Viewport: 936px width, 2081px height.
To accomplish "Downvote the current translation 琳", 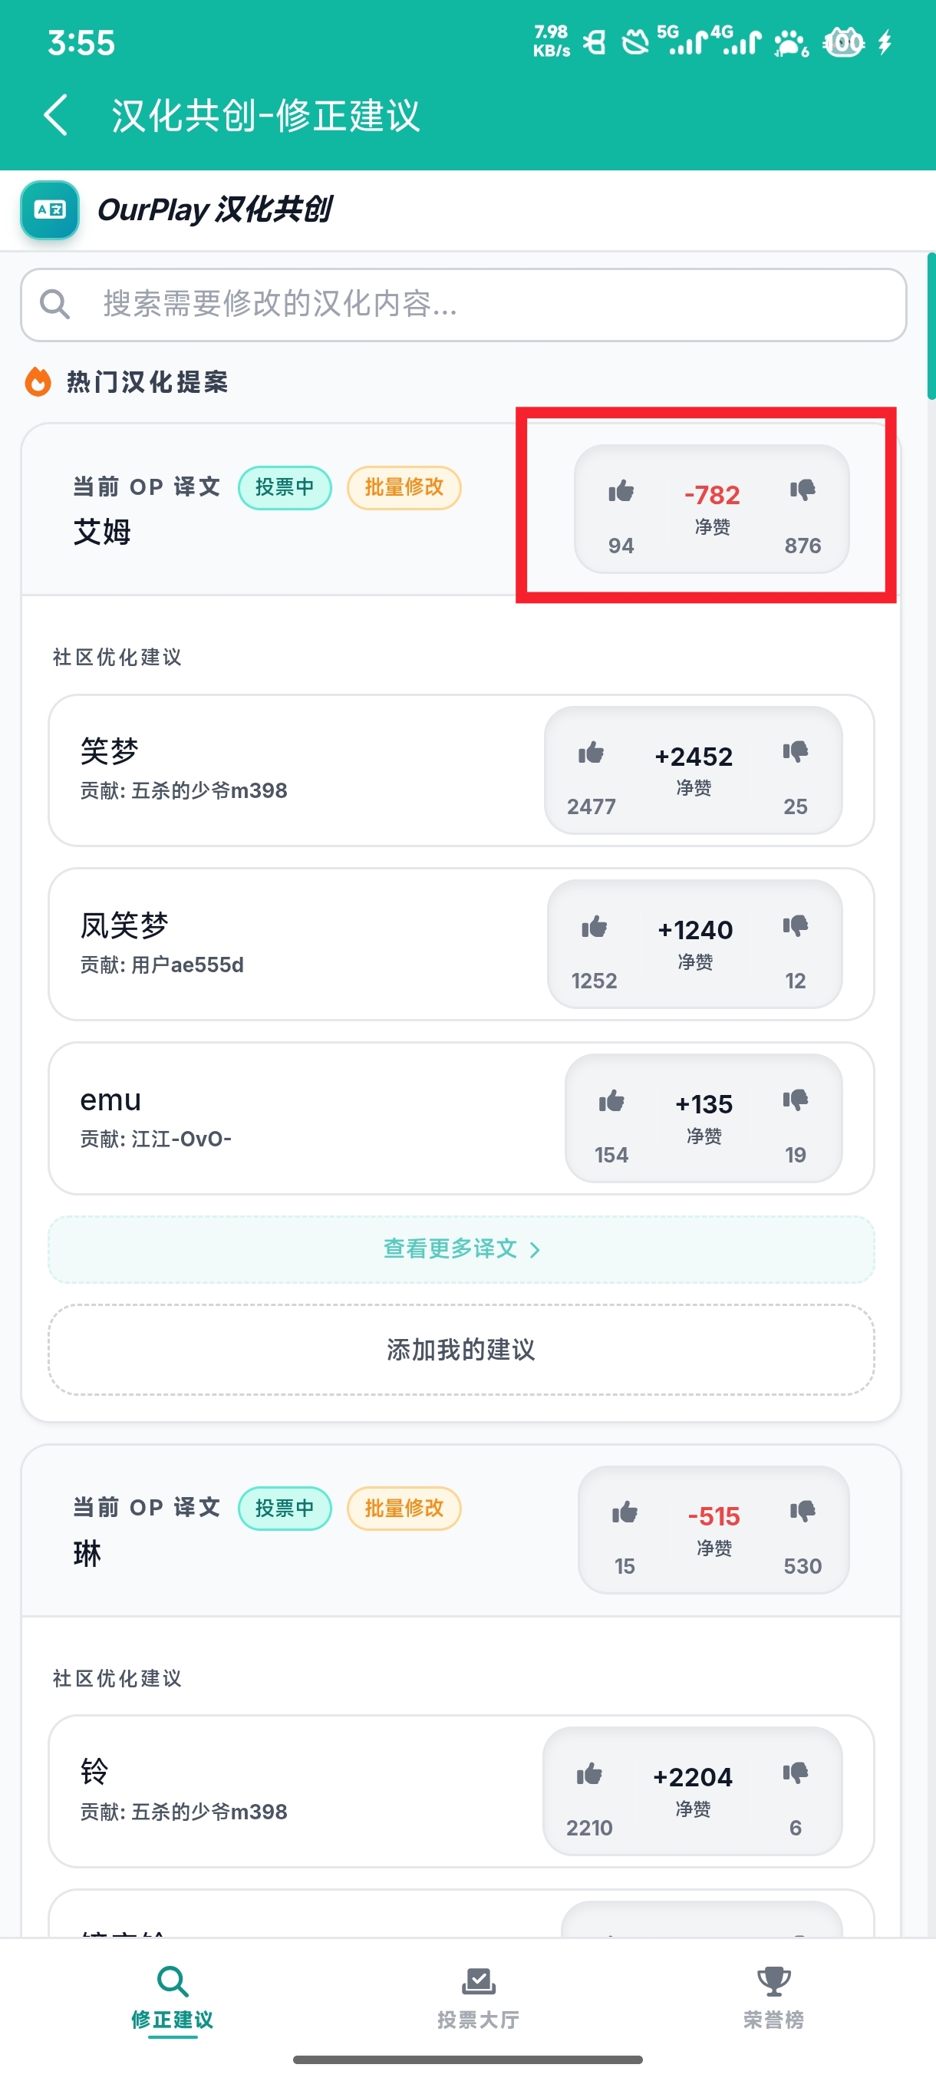I will 802,1512.
